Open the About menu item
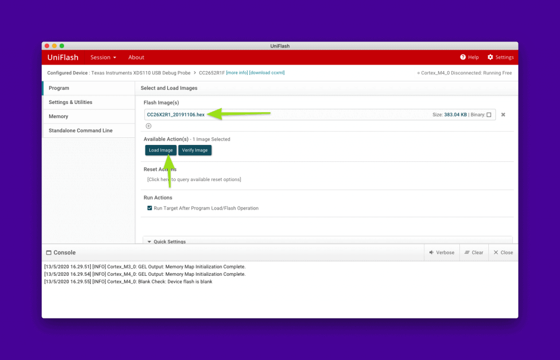Image resolution: width=560 pixels, height=360 pixels. [x=136, y=57]
